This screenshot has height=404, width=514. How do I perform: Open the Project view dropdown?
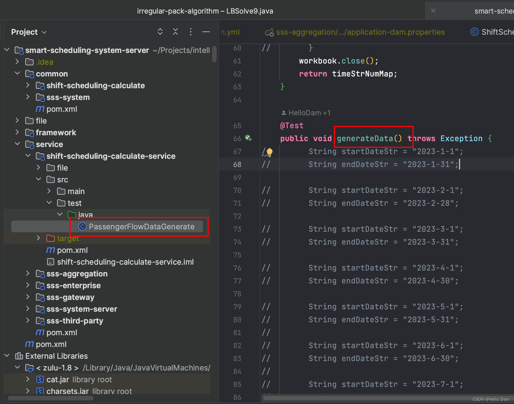[x=29, y=32]
